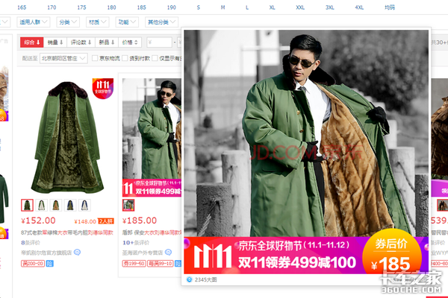Open the 圣海诺户外专营店 shop link
The width and height of the screenshot is (448, 298).
tap(143, 253)
